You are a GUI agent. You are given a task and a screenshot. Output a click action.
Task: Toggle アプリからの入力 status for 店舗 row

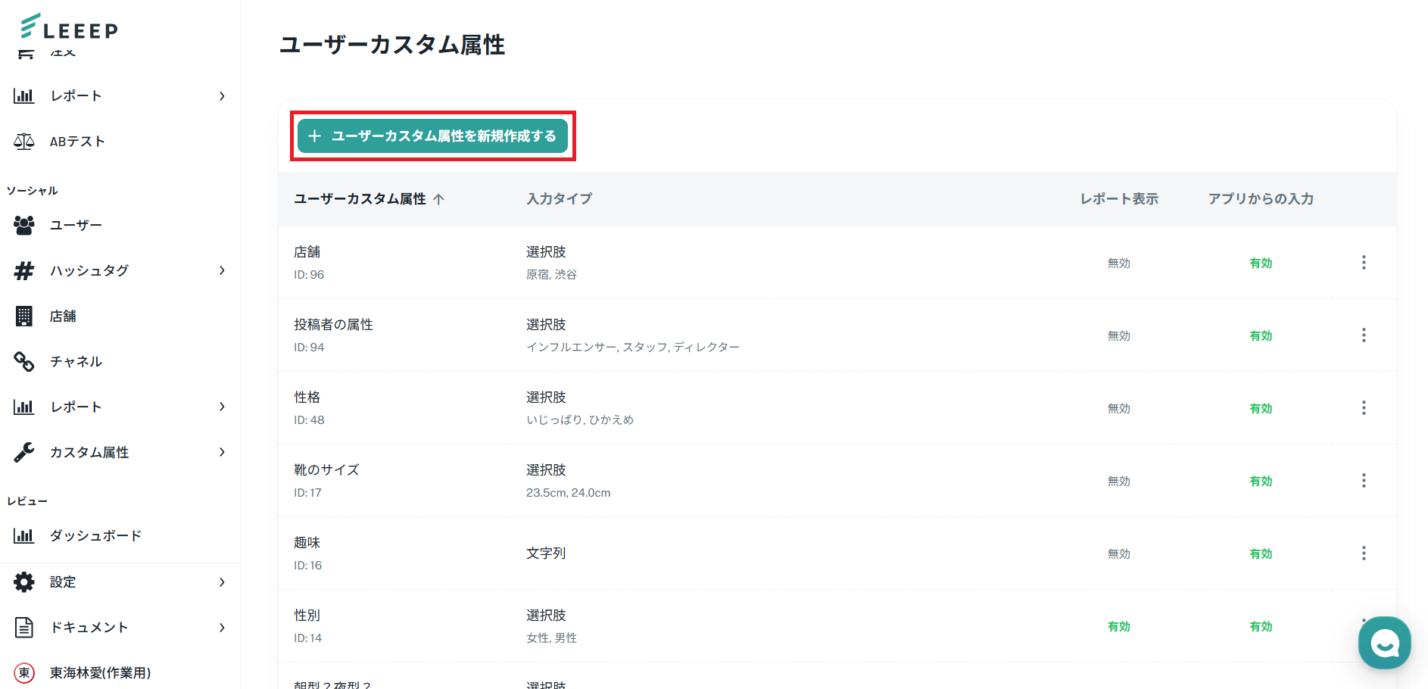[x=1261, y=263]
